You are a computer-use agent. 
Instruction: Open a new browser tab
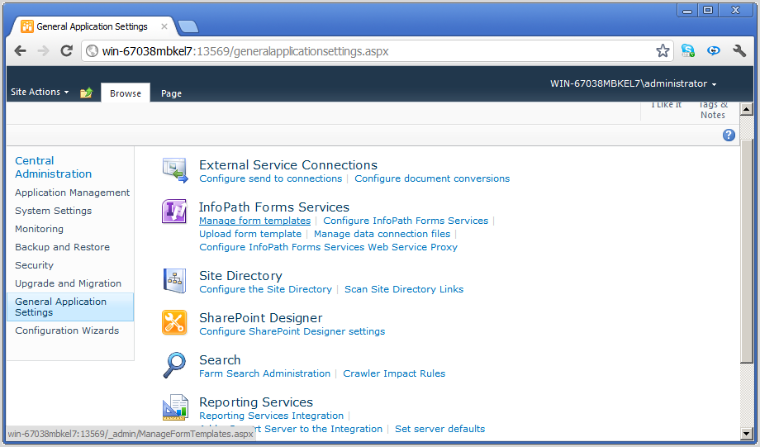(x=188, y=26)
